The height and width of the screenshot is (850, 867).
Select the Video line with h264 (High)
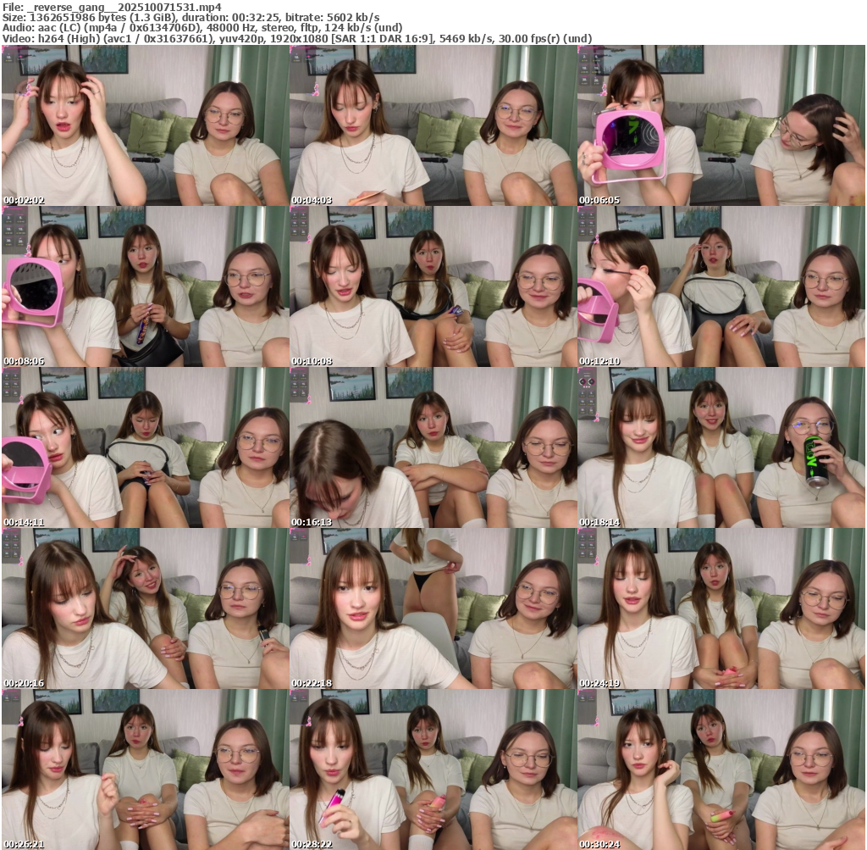click(x=297, y=39)
